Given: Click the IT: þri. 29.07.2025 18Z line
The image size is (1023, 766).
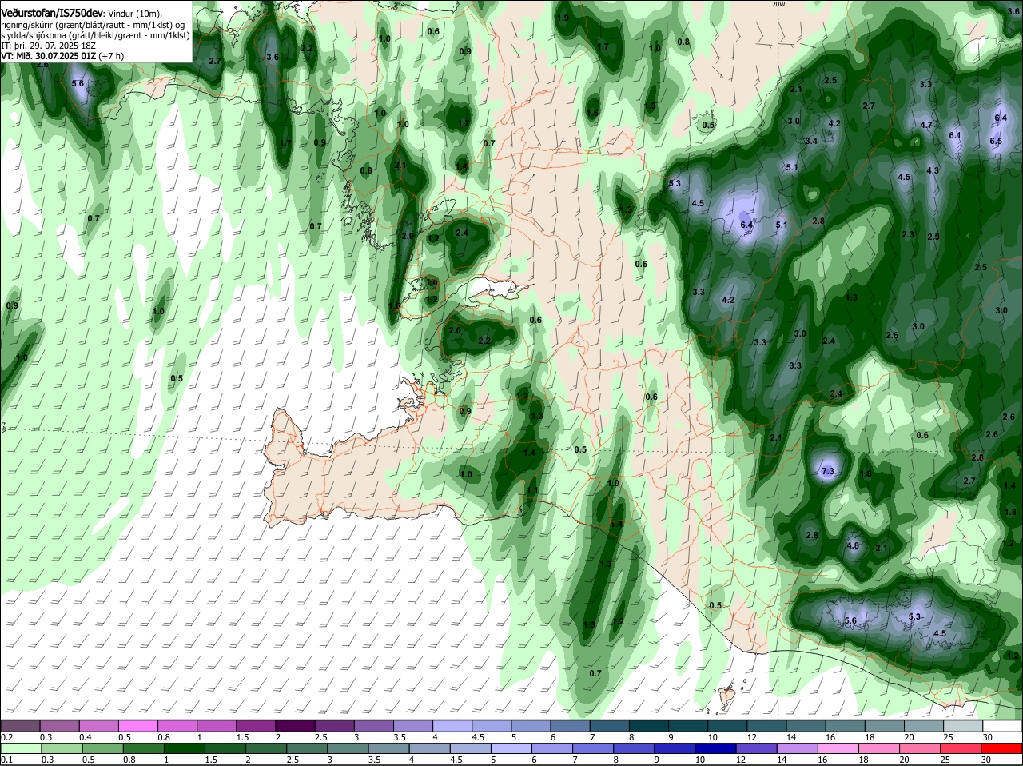Looking at the screenshot, I should pyautogui.click(x=49, y=46).
